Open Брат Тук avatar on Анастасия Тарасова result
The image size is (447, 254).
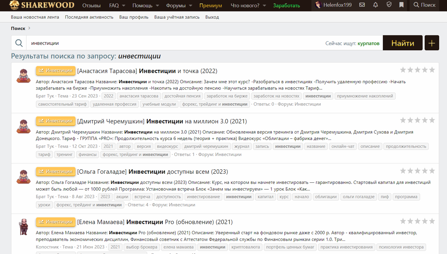(x=24, y=76)
